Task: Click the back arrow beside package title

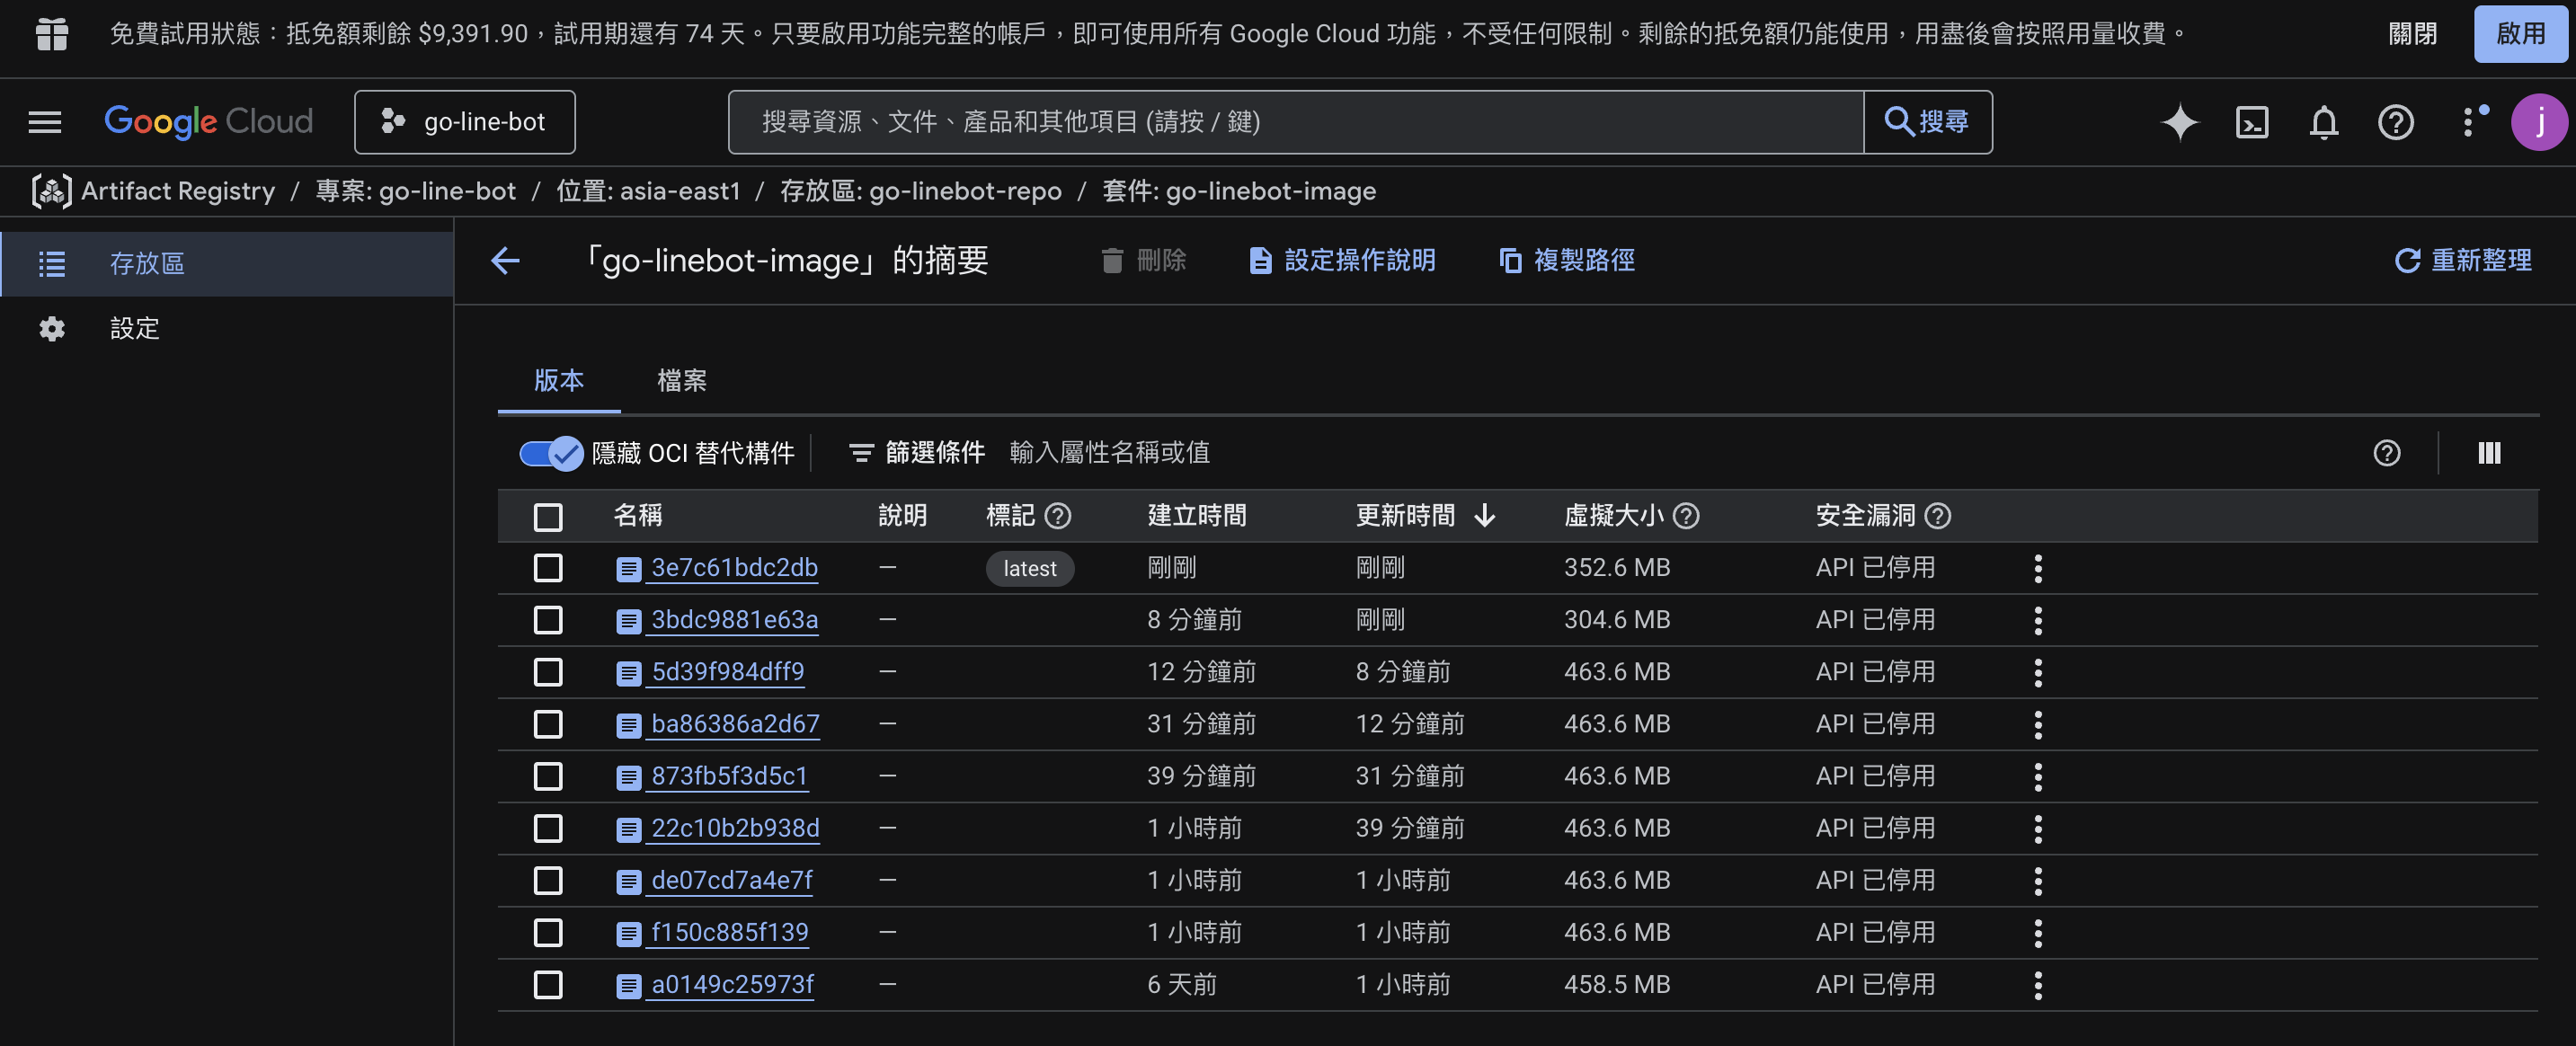Action: pos(506,261)
